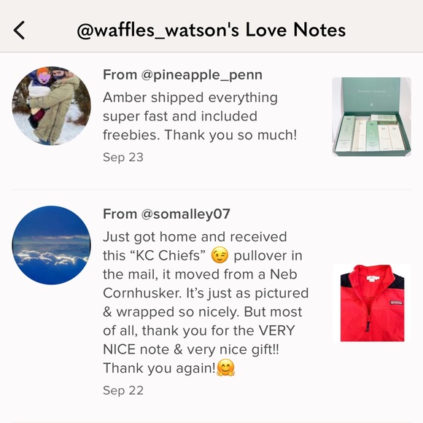
Task: Tap 'From' label in second love note
Action: (x=120, y=214)
